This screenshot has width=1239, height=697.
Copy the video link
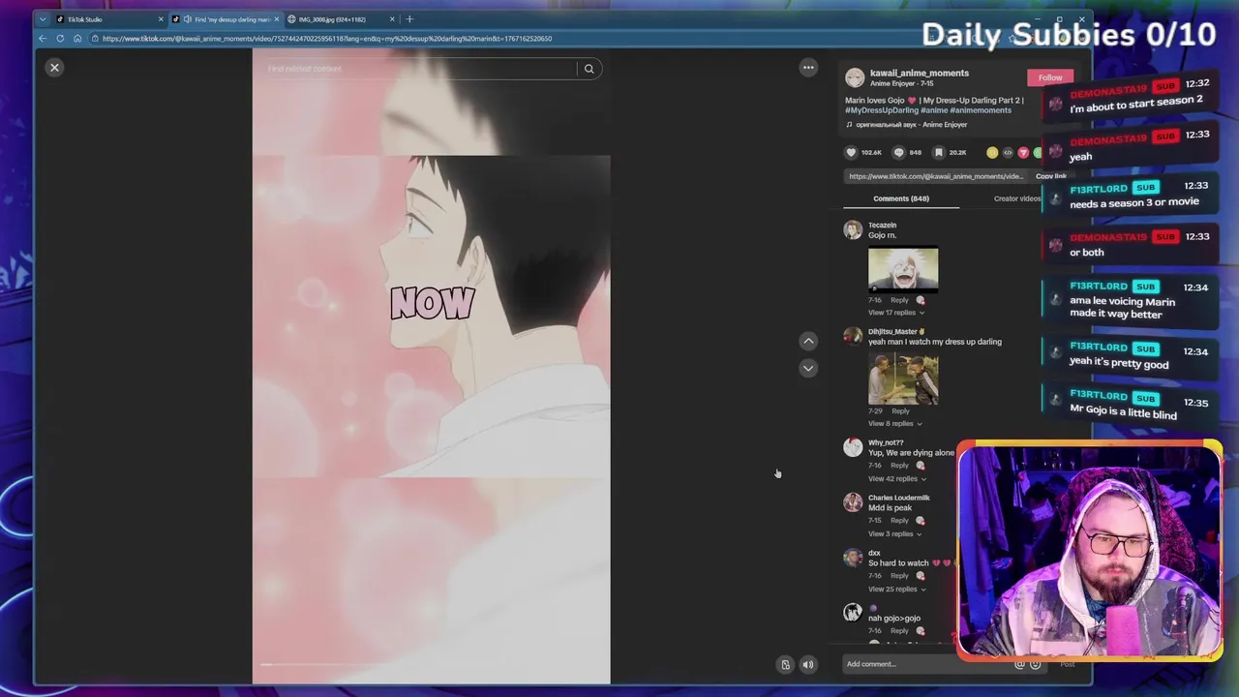(x=1050, y=176)
